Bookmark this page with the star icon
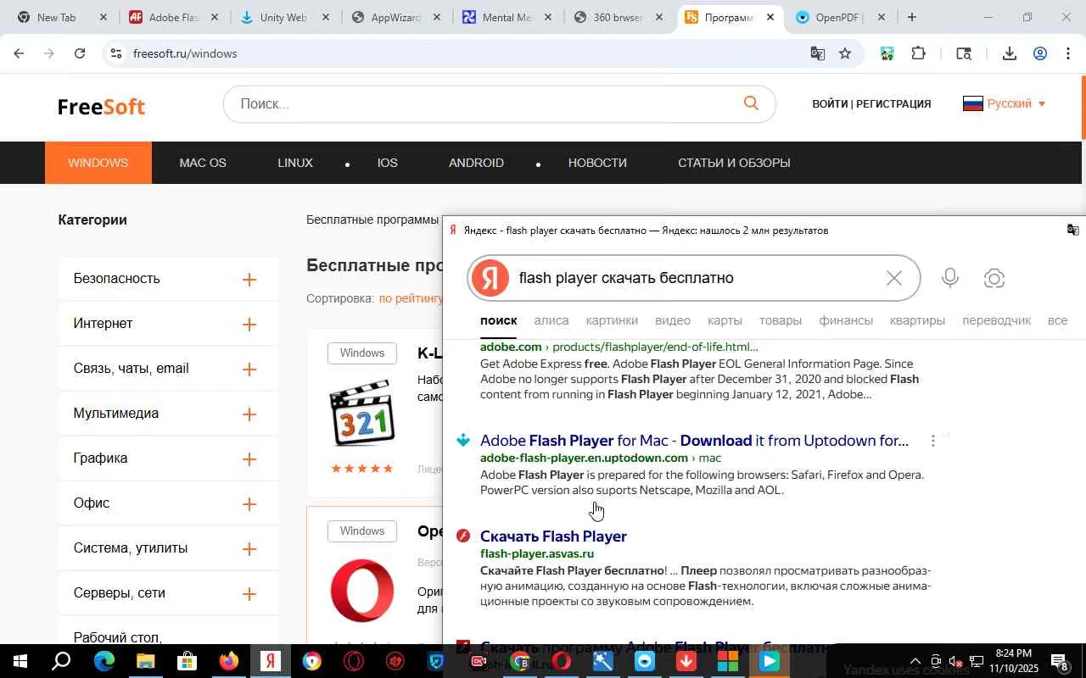Viewport: 1086px width, 678px height. pos(845,53)
